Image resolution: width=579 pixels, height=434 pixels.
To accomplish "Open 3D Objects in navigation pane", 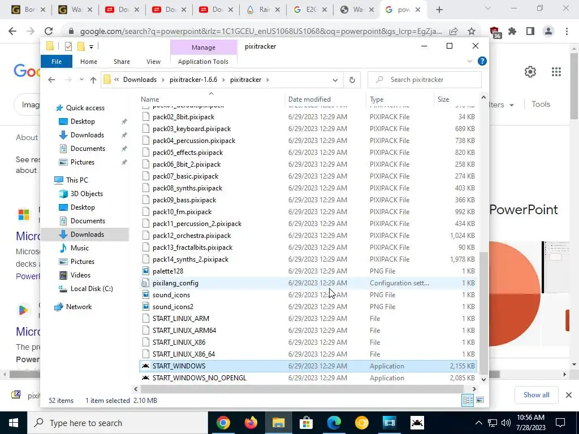I will point(87,194).
